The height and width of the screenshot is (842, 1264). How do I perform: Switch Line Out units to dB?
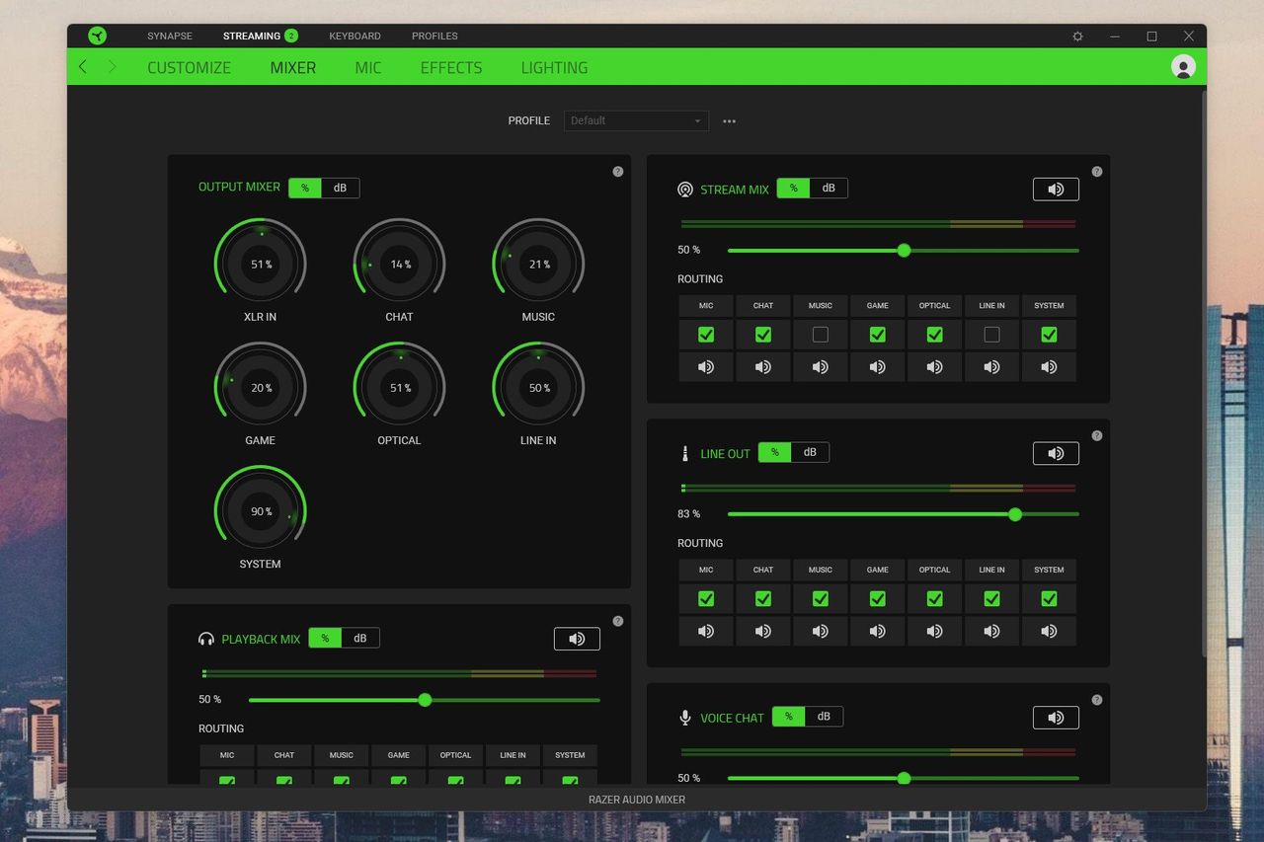point(810,452)
